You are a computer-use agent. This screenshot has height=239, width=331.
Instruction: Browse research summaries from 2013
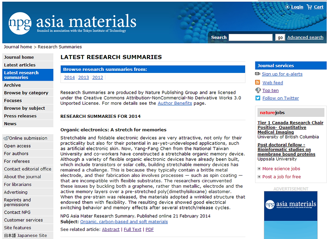coord(84,77)
